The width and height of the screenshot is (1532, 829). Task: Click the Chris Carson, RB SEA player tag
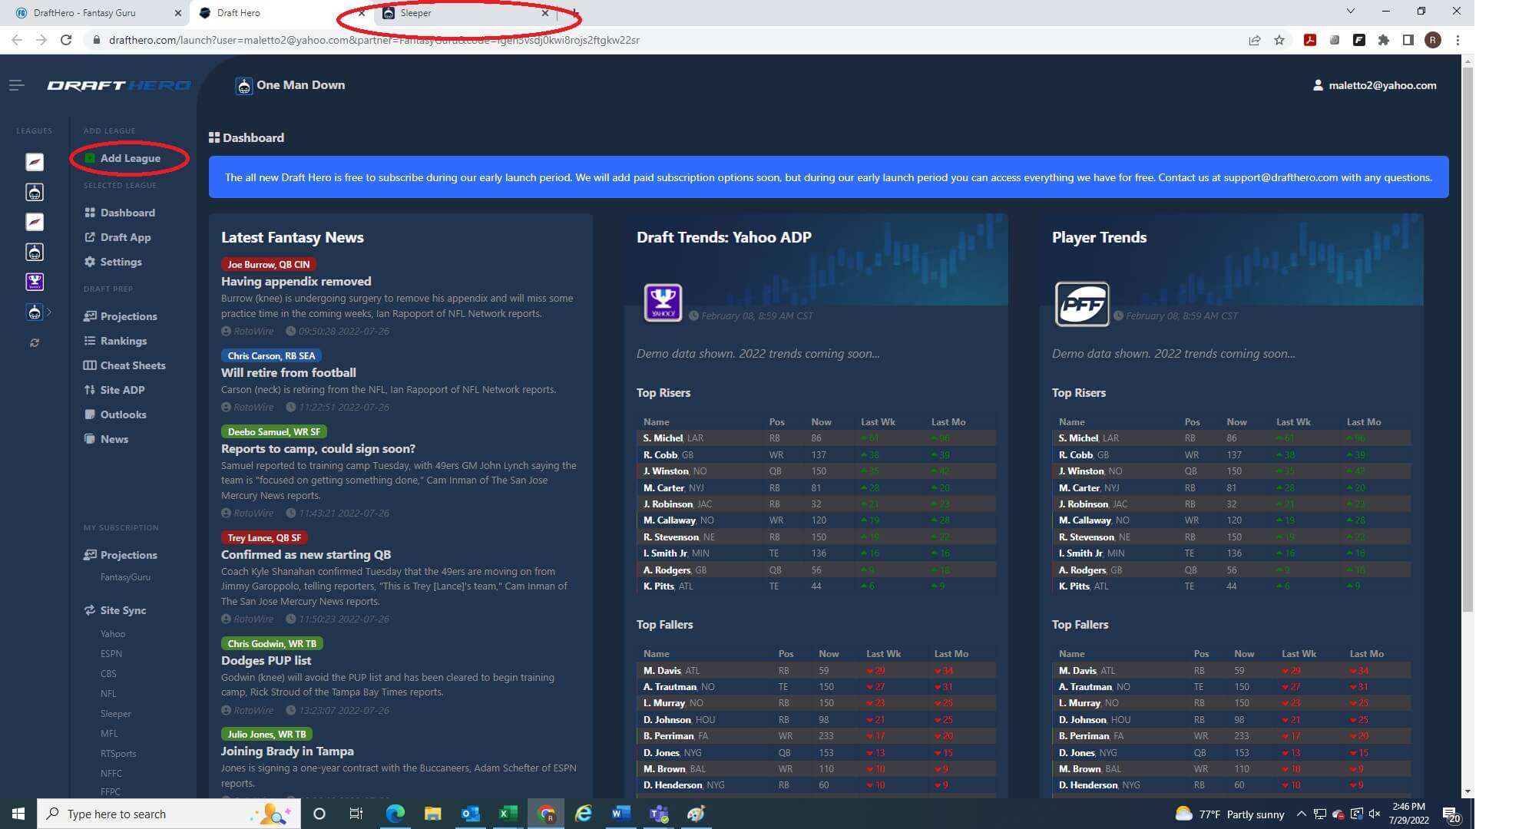click(271, 355)
